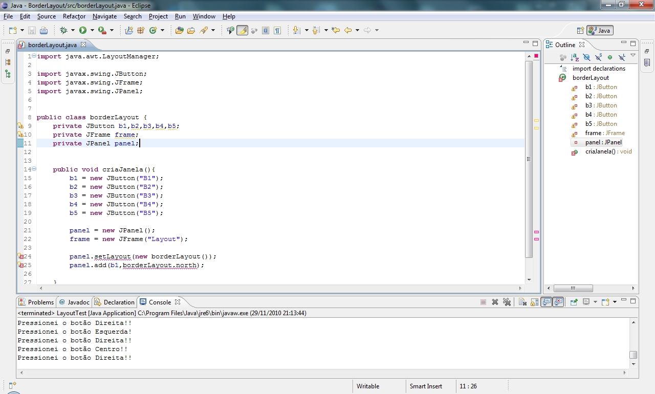This screenshot has height=394, width=655.
Task: Click the Remove Launch X icon in Console
Action: pos(495,302)
